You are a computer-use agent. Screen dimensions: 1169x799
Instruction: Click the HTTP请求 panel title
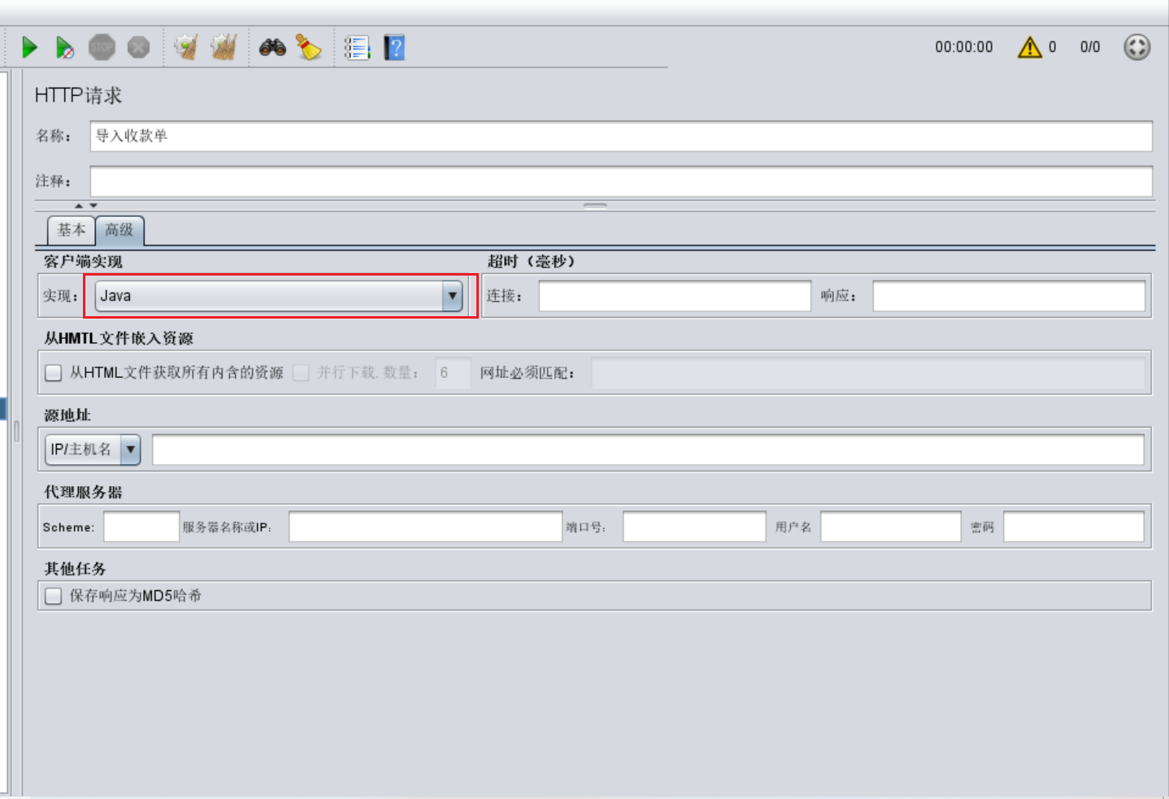(x=78, y=95)
